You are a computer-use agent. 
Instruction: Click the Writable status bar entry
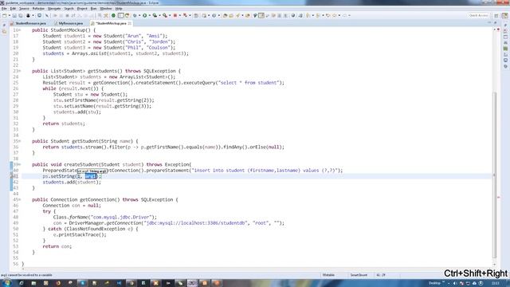point(328,275)
